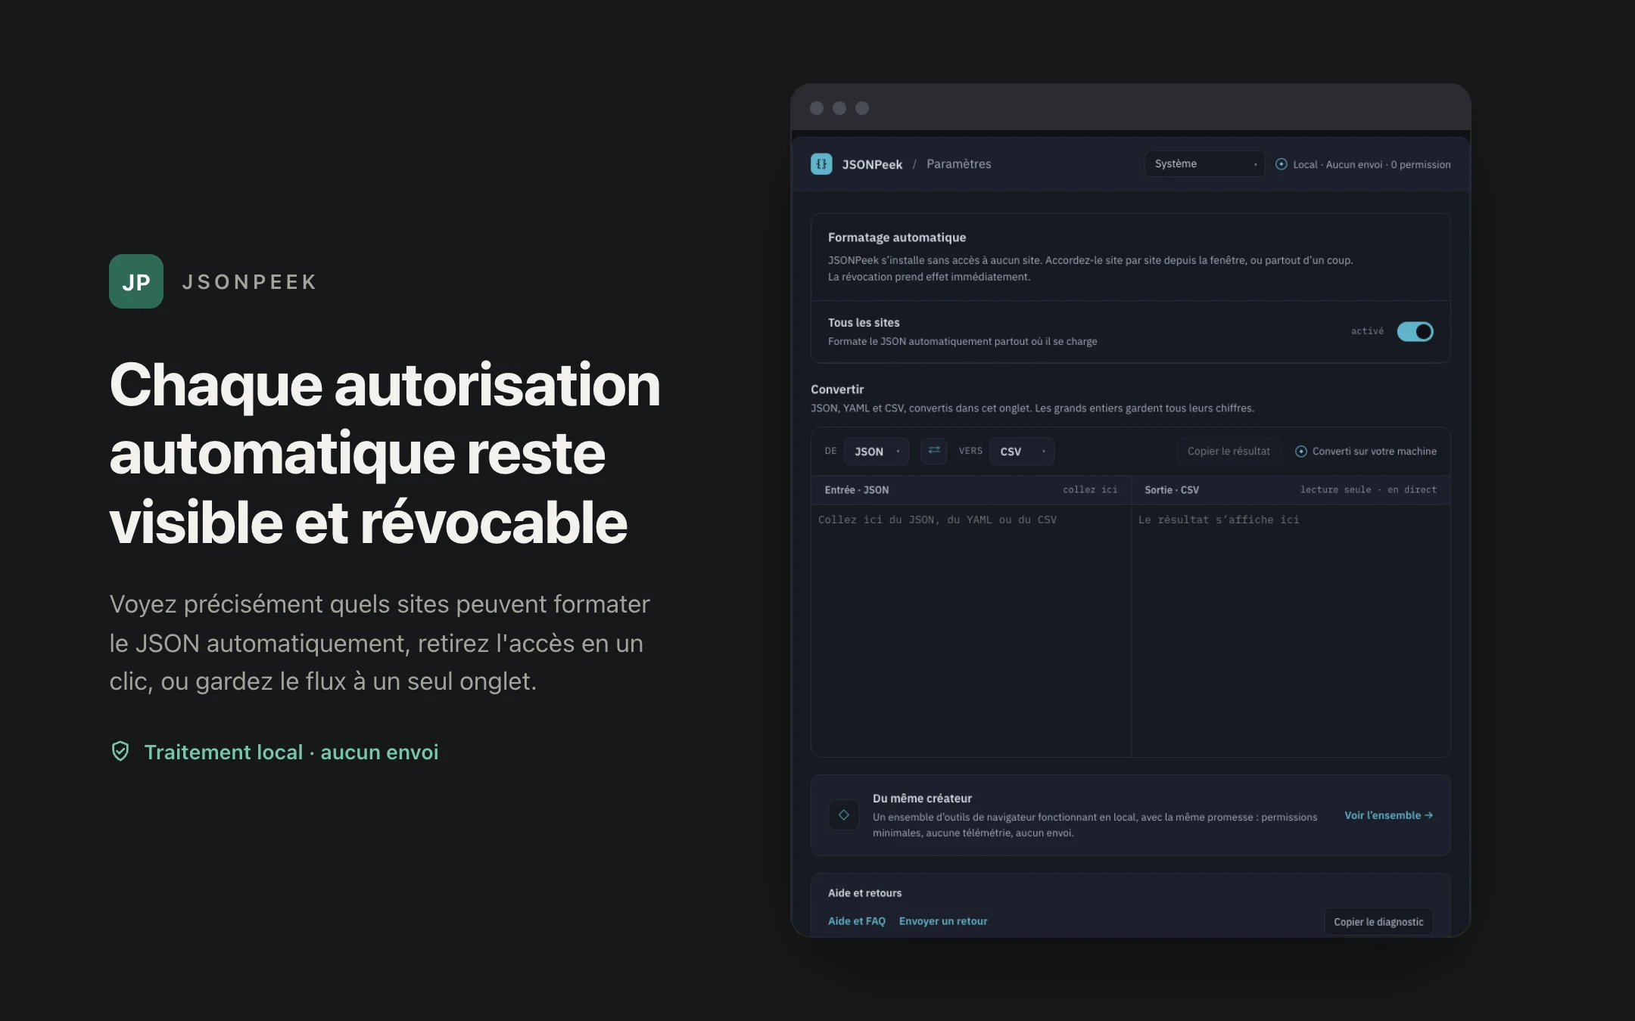Click the Envoyer un retour link
This screenshot has height=1021, width=1635.
tap(943, 921)
